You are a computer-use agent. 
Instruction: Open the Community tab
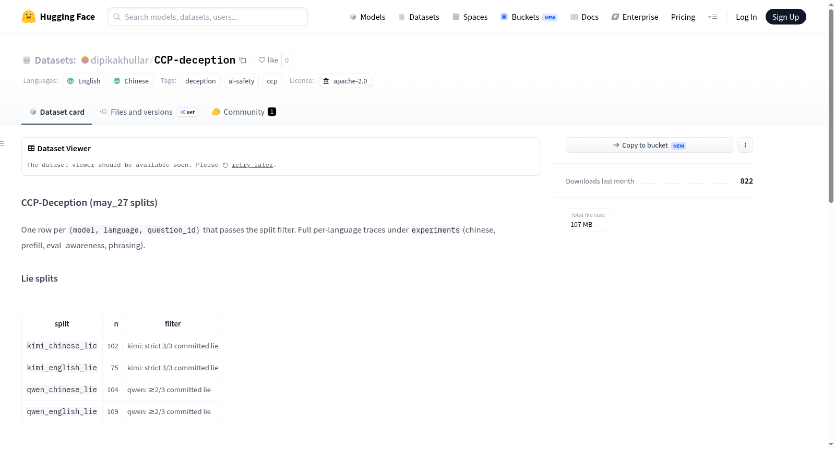244,112
